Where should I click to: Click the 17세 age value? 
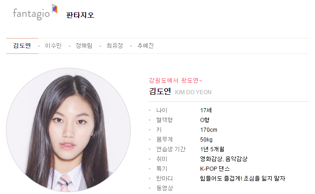(206, 110)
